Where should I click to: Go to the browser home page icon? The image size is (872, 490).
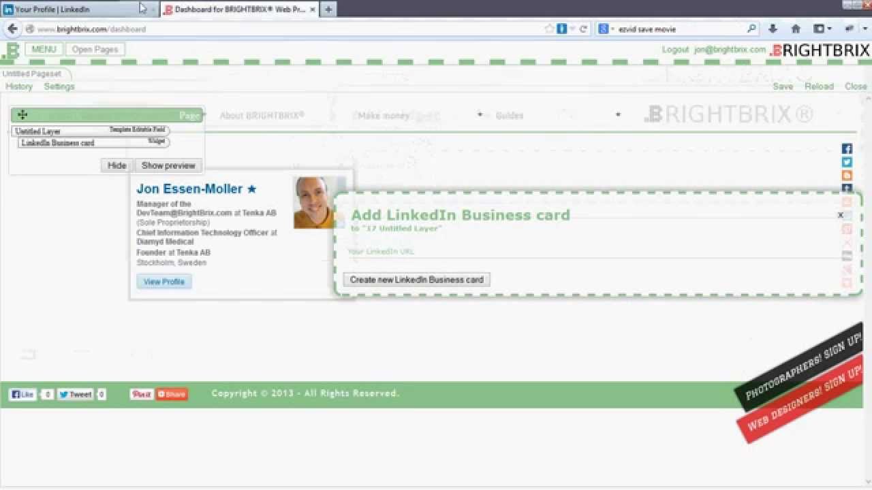(x=796, y=29)
